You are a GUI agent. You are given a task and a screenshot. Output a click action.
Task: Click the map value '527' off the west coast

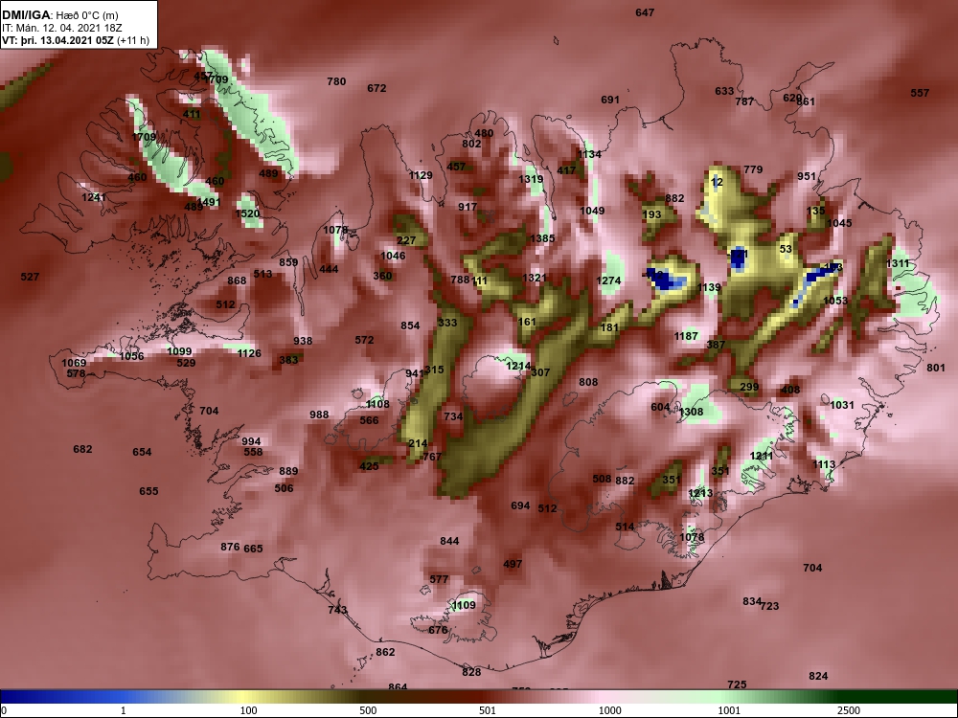coord(30,277)
